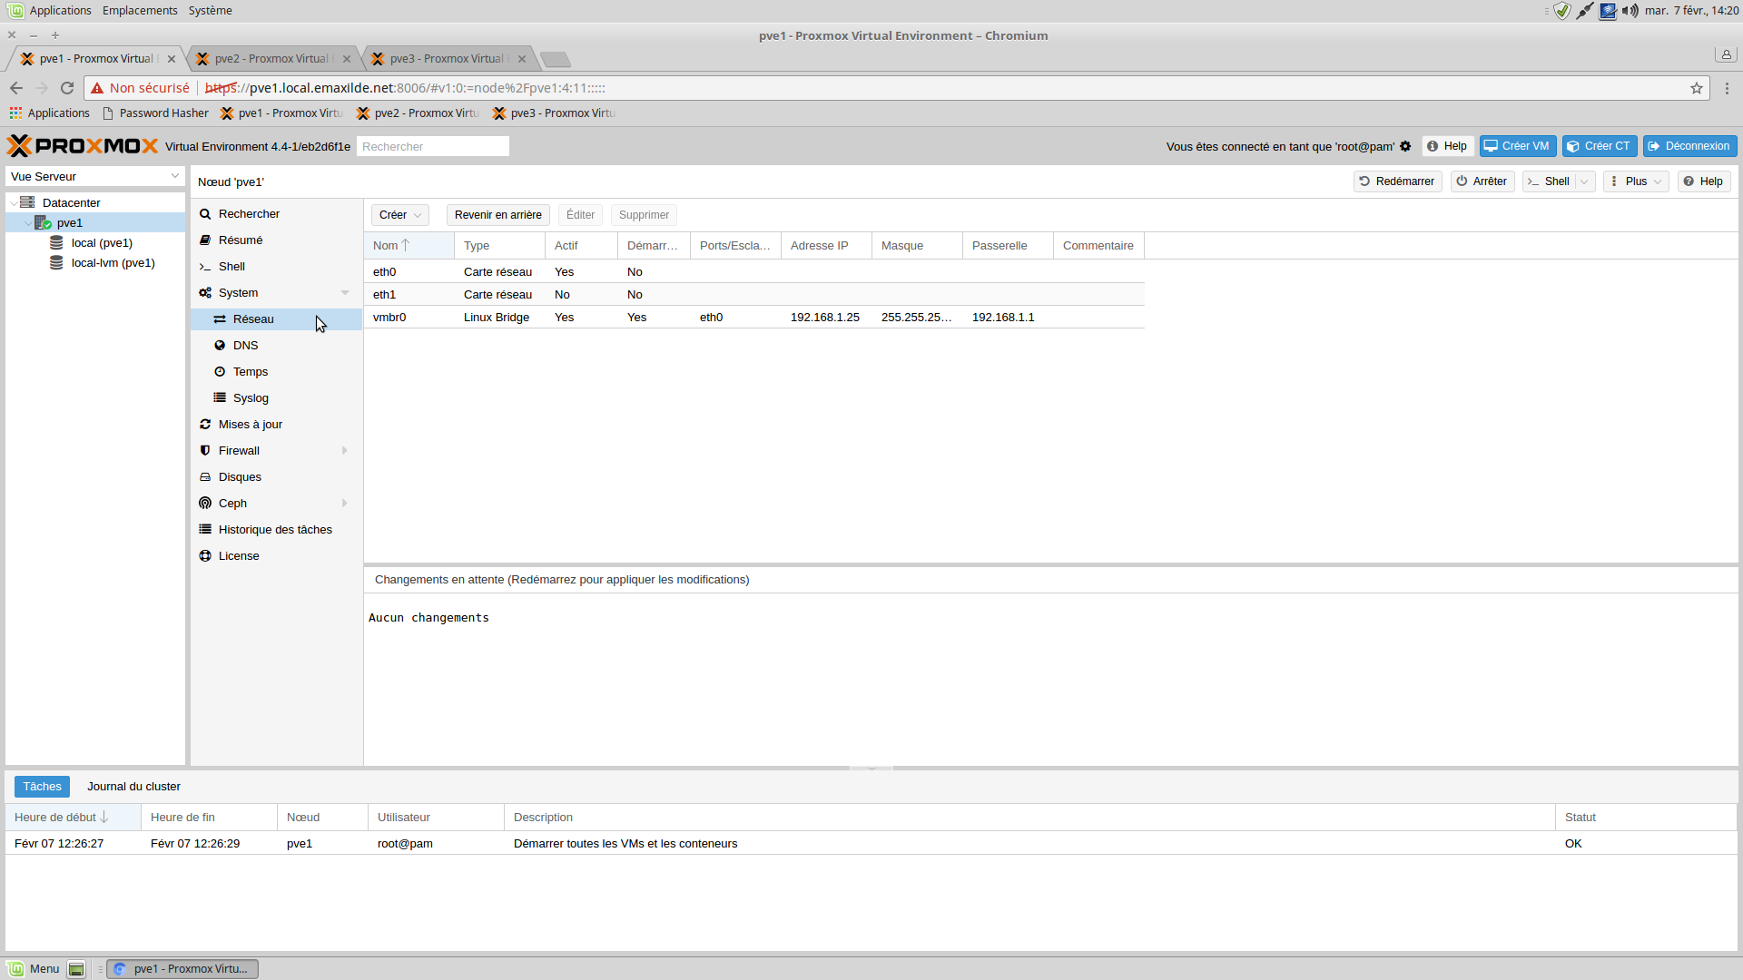
Task: Click the security shield tray icon
Action: (1562, 11)
